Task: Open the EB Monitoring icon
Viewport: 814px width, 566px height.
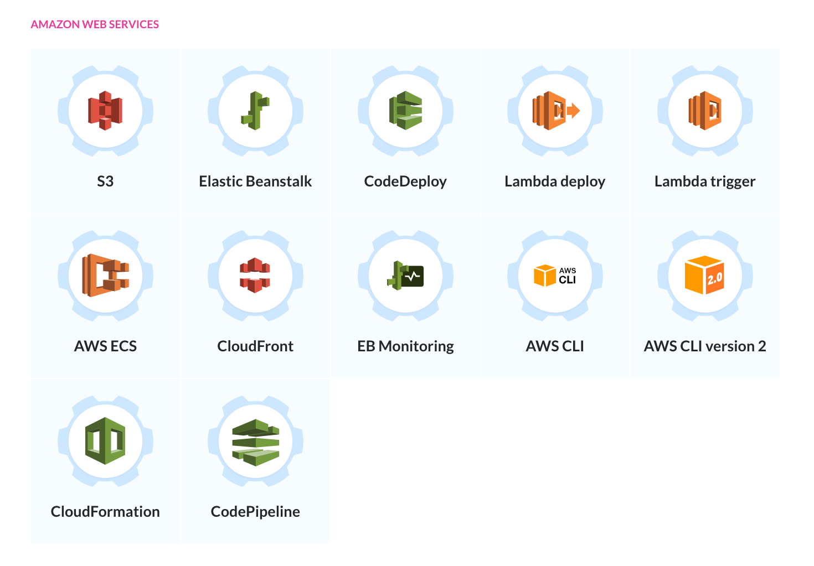Action: point(405,276)
